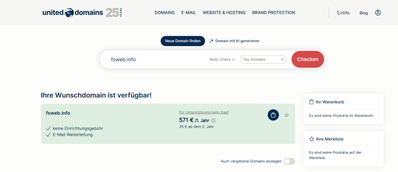This screenshot has width=398, height=172.
Task: Click the shopping bag icon in Ihr Warenkorb
Action: [311, 102]
